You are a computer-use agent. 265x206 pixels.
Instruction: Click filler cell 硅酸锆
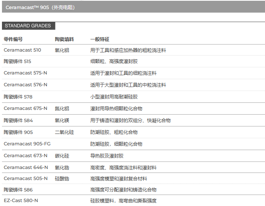[62, 179]
